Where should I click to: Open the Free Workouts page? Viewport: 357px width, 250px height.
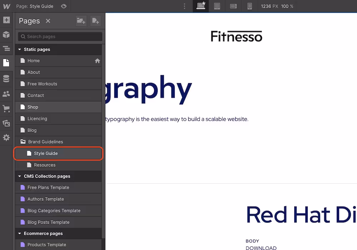pos(58,84)
